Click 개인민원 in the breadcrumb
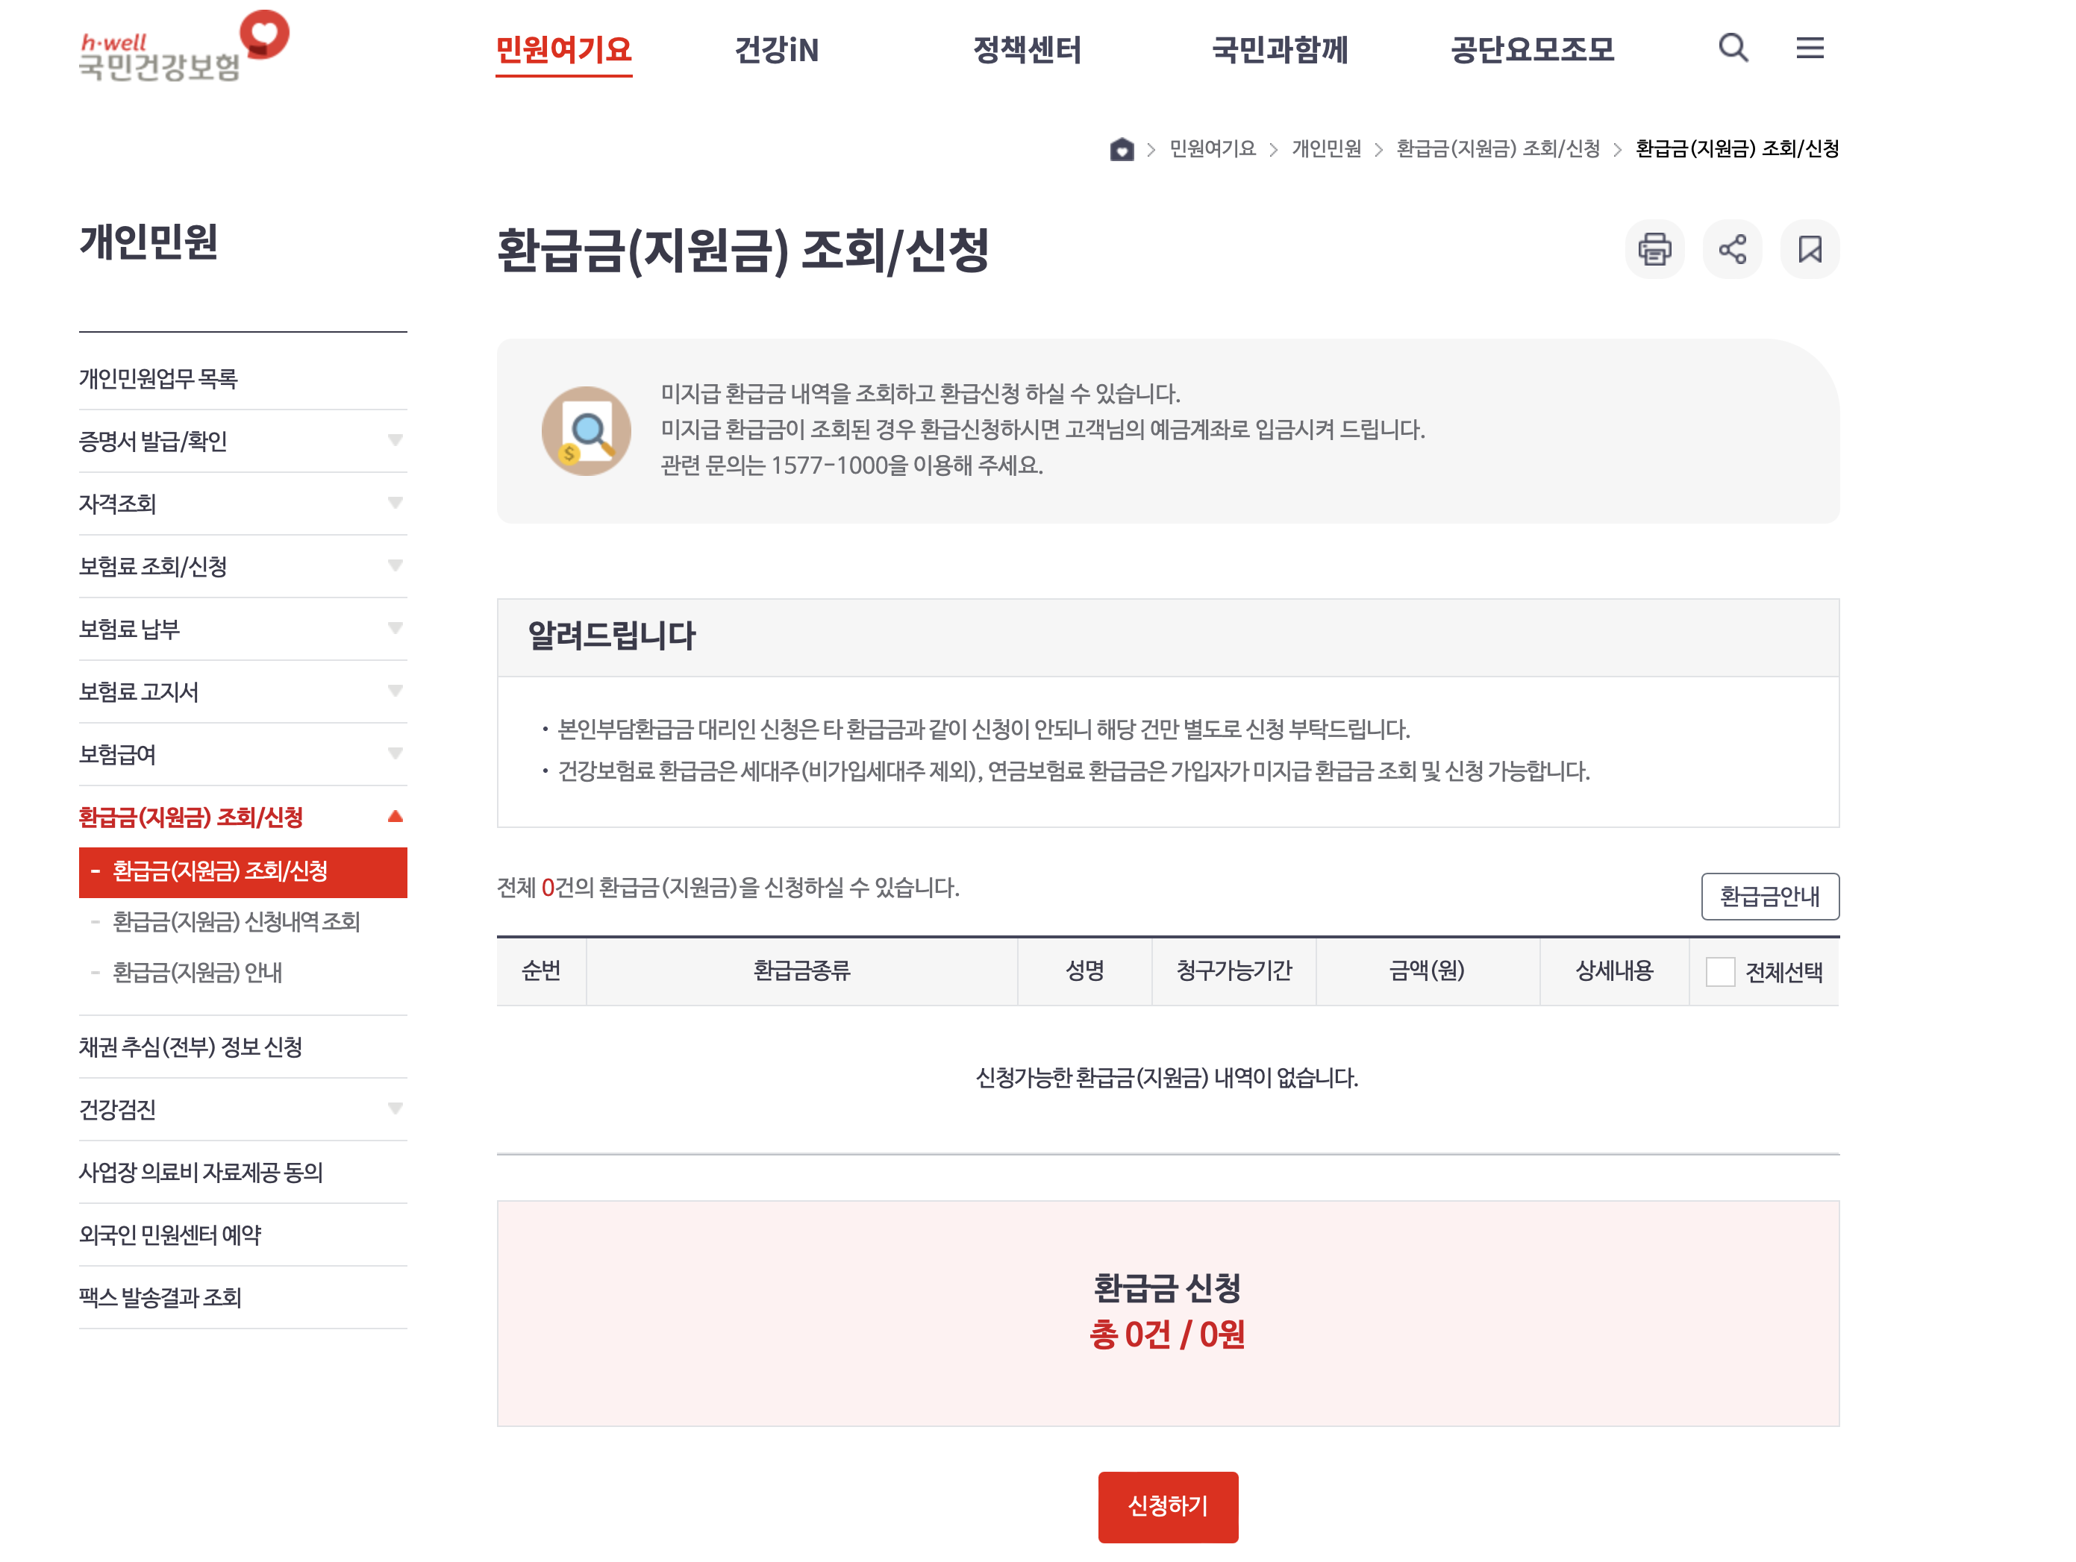 (1325, 149)
